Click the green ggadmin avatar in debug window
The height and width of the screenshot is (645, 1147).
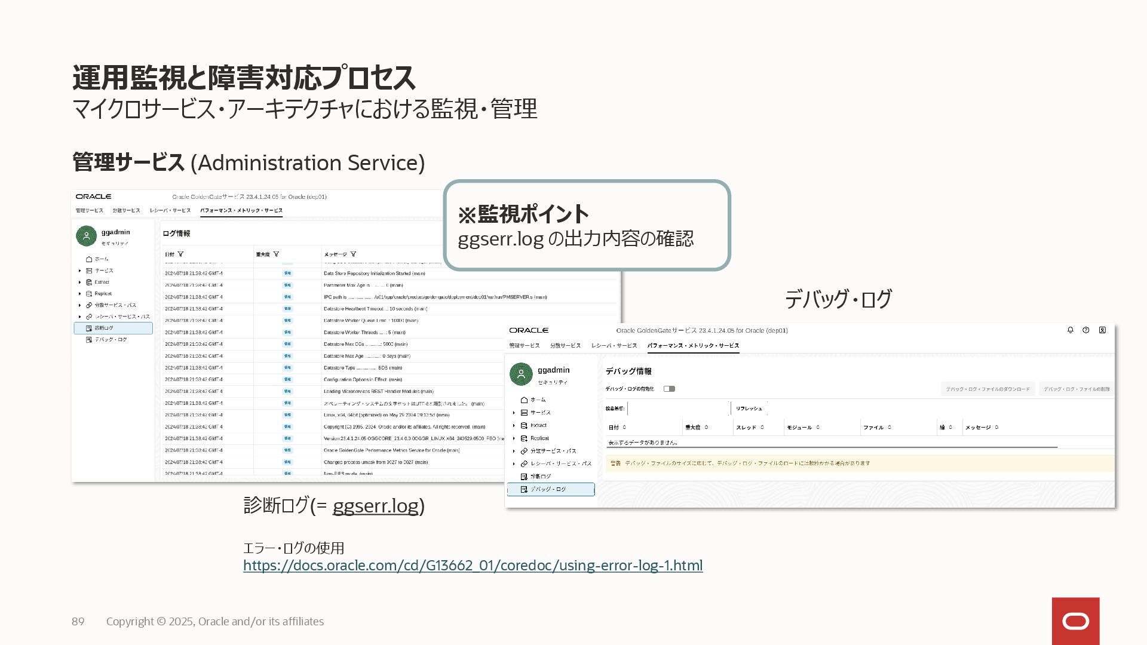521,374
